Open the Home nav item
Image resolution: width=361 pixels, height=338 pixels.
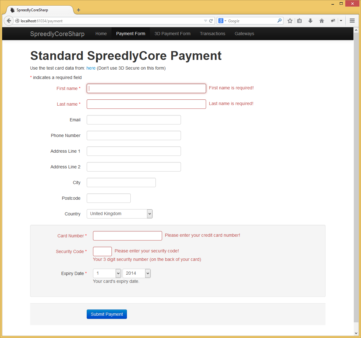101,34
